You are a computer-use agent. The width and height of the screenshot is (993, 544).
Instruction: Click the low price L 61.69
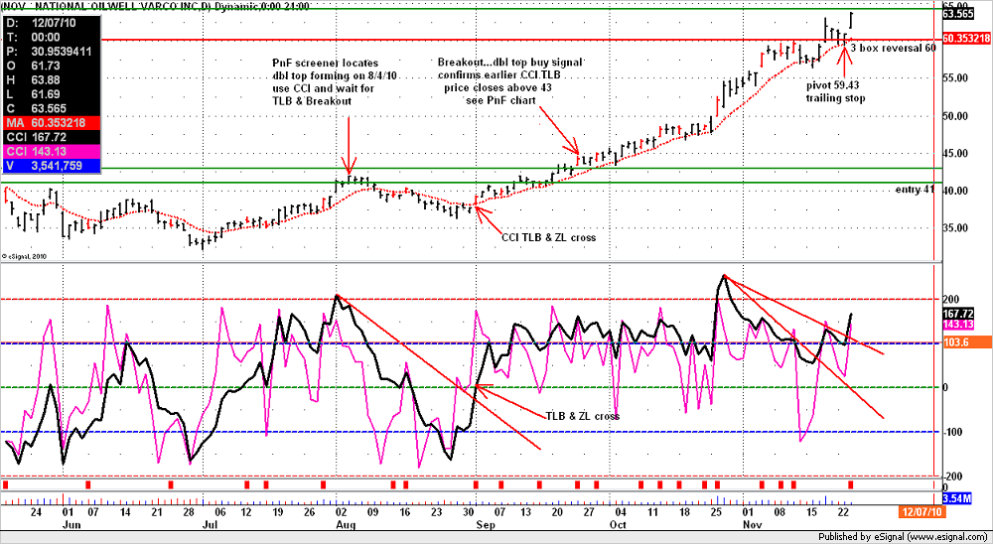pyautogui.click(x=50, y=94)
